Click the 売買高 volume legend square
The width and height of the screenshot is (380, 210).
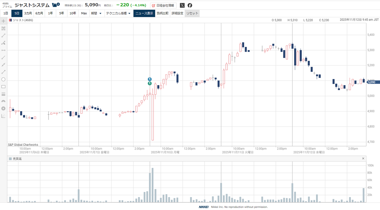(10, 158)
